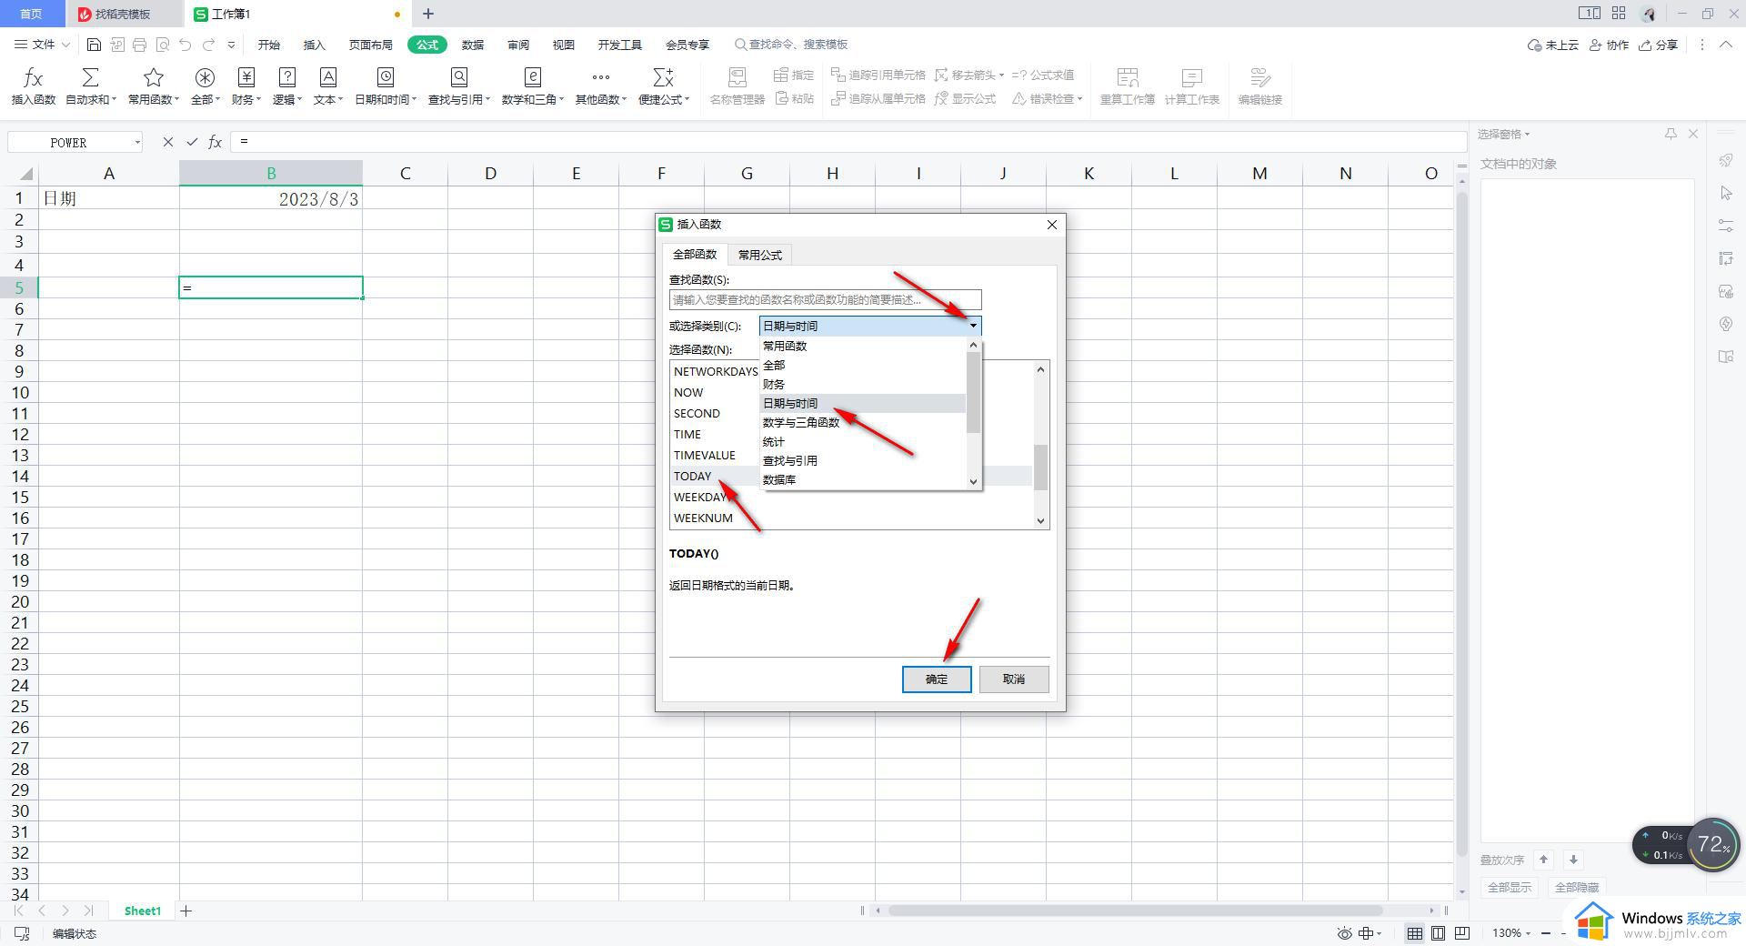
Task: Open the Lookup and Reference functions icon
Action: point(459,77)
